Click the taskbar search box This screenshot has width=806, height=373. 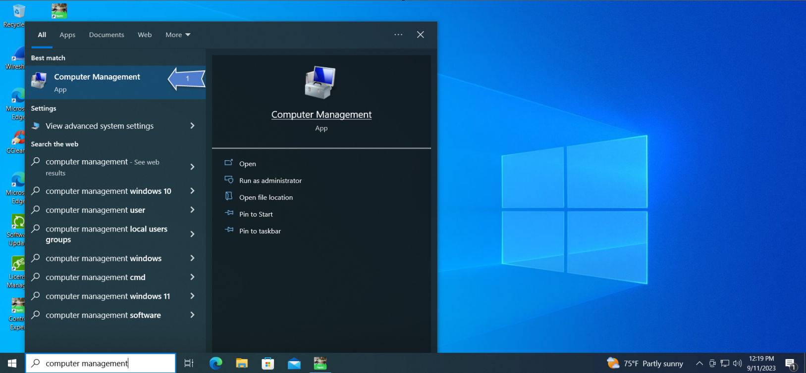click(101, 363)
